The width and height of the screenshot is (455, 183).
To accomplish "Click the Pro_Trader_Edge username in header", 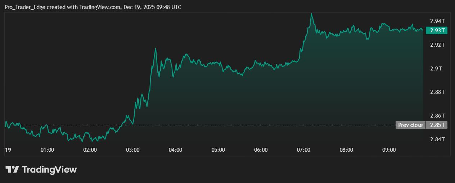I will (25, 7).
